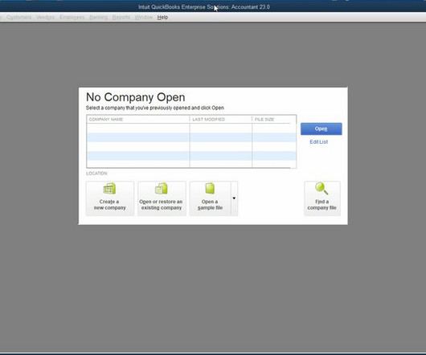The width and height of the screenshot is (426, 355).
Task: Select the first empty row in company list
Action: coord(191,128)
